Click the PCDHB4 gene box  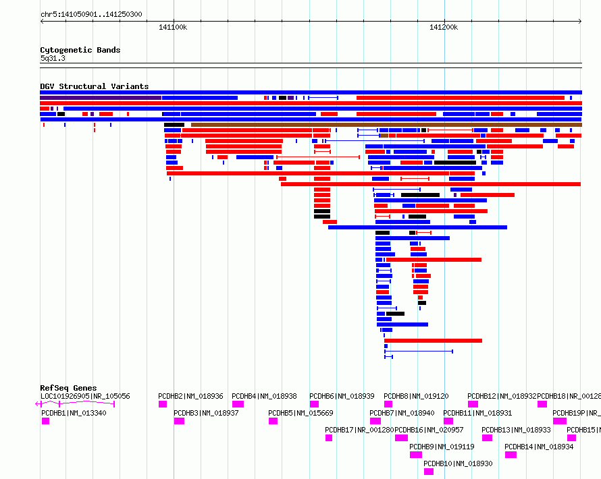coord(238,404)
